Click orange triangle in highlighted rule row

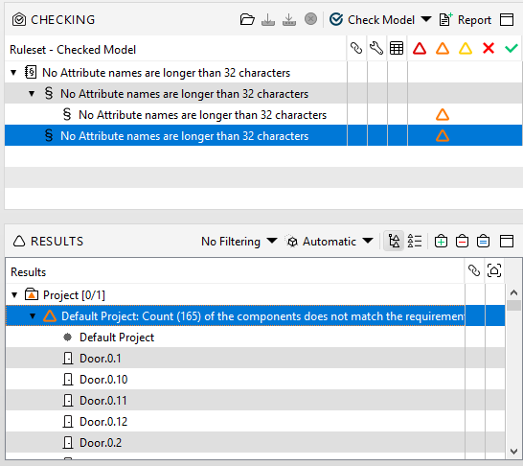[x=443, y=136]
